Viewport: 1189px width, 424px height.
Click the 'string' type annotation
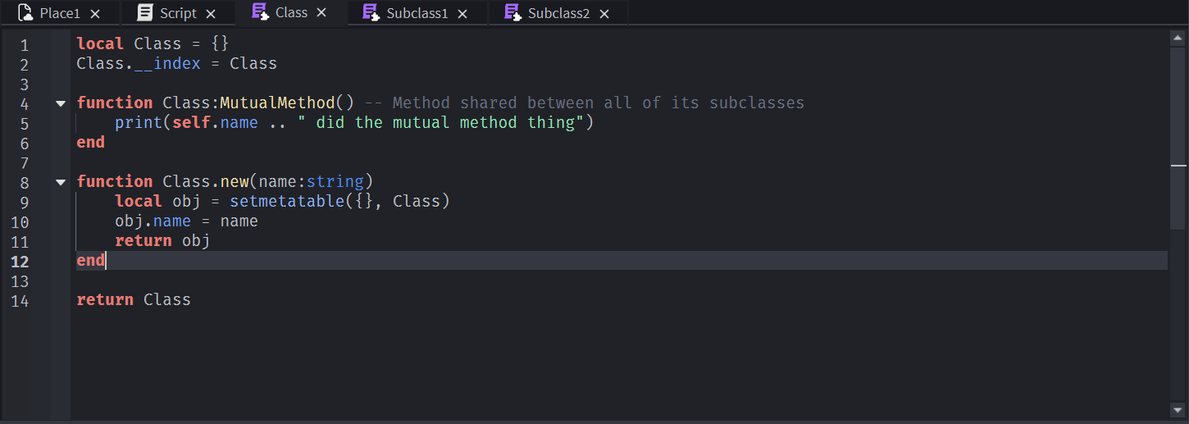335,181
